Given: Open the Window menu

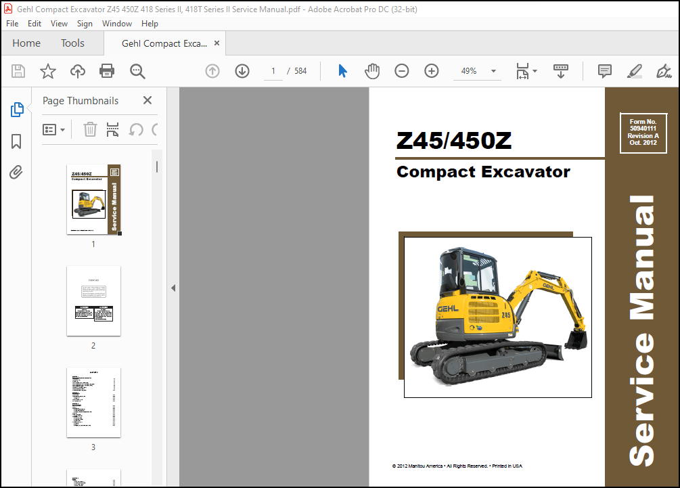Looking at the screenshot, I should 116,23.
